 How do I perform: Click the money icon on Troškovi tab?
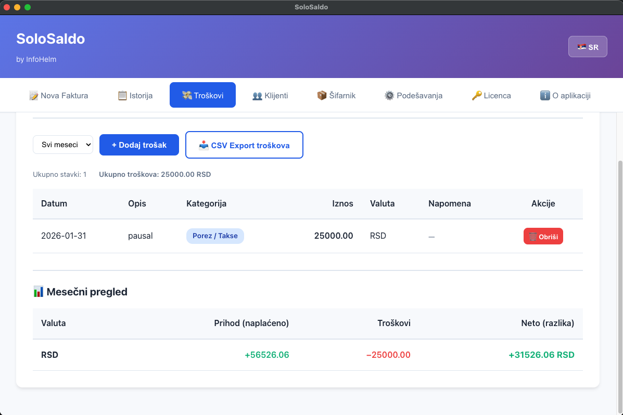187,96
